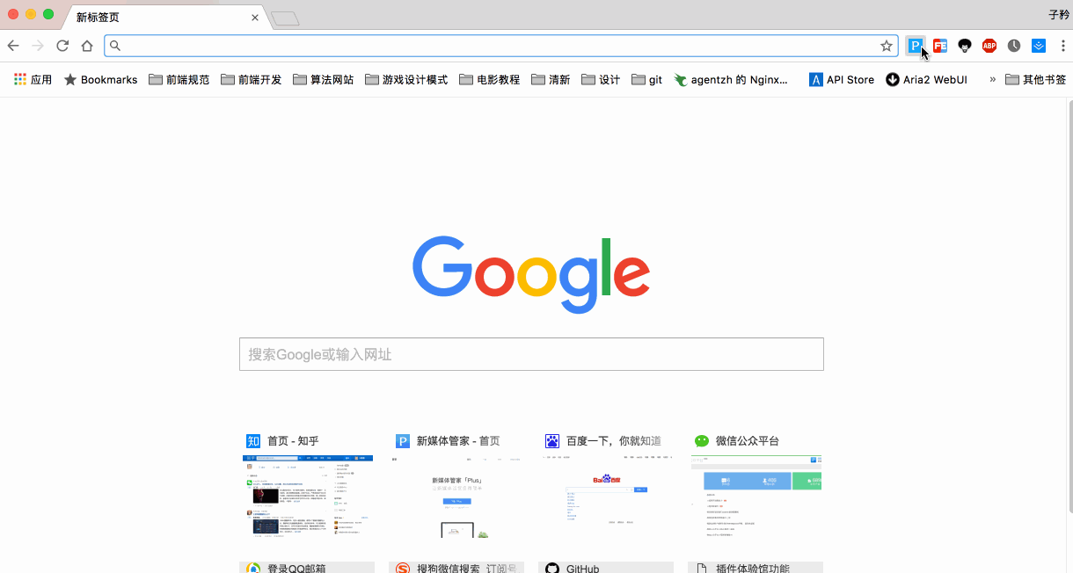Image resolution: width=1073 pixels, height=573 pixels.
Task: Open the 前端开发 bookmark folder
Action: tap(251, 79)
